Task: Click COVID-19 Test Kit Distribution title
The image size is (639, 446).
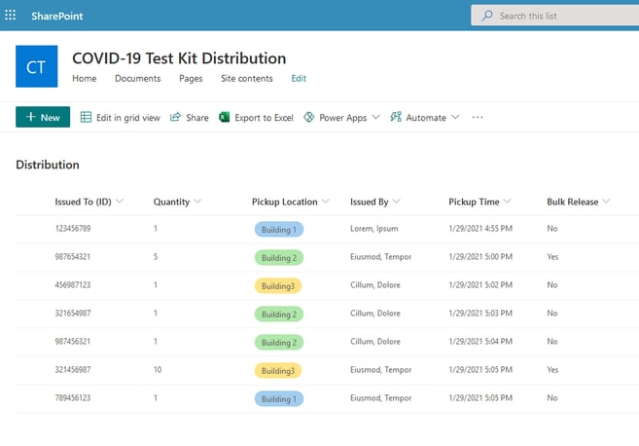Action: [179, 58]
